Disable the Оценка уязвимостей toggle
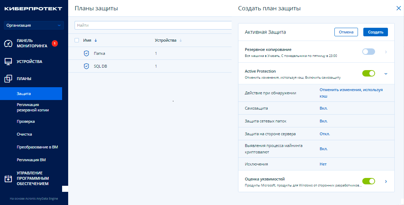Screen dimensions: 404x205 369,181
